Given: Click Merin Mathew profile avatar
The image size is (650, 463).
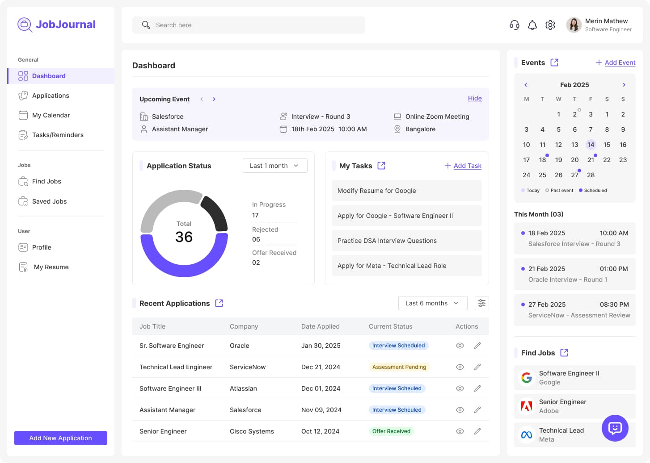Looking at the screenshot, I should [x=574, y=25].
